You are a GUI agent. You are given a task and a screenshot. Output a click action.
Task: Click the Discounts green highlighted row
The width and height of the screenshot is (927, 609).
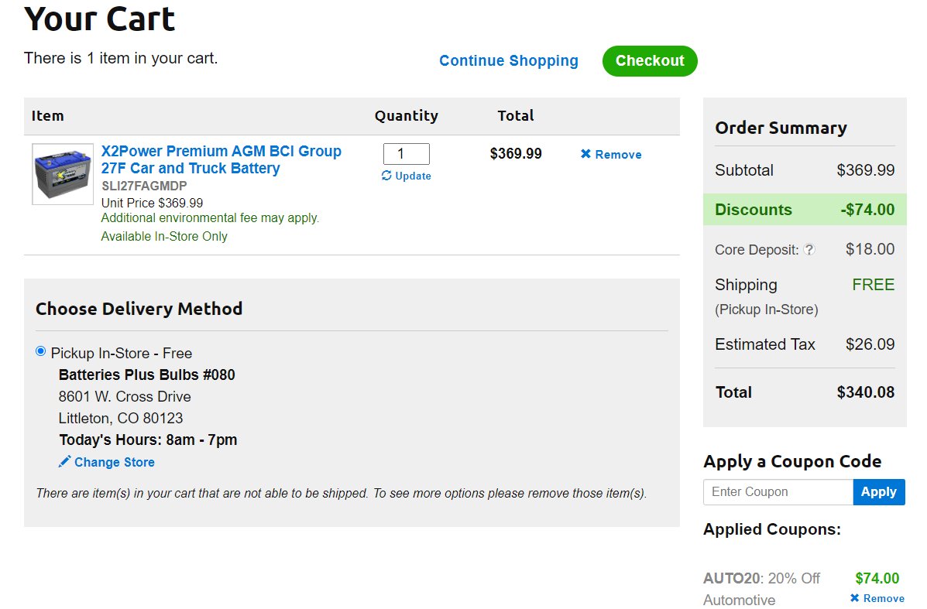point(805,210)
